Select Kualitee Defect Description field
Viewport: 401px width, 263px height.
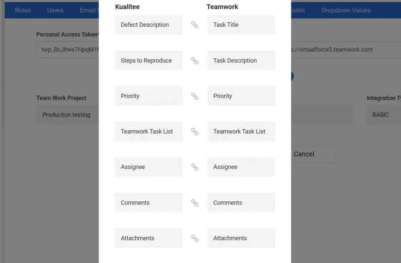coord(148,25)
